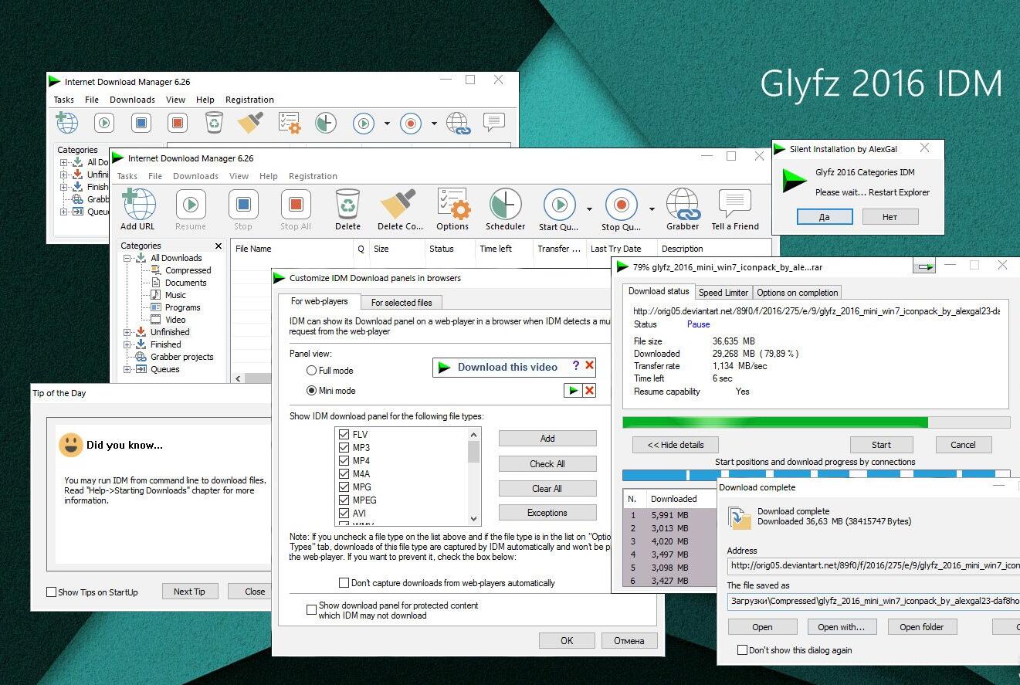
Task: Enable Show download panel for protected content
Action: pos(312,610)
